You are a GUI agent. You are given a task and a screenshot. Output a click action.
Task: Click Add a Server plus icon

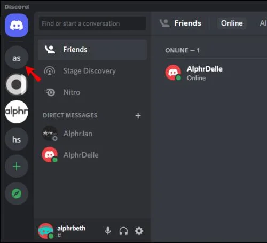click(x=17, y=166)
